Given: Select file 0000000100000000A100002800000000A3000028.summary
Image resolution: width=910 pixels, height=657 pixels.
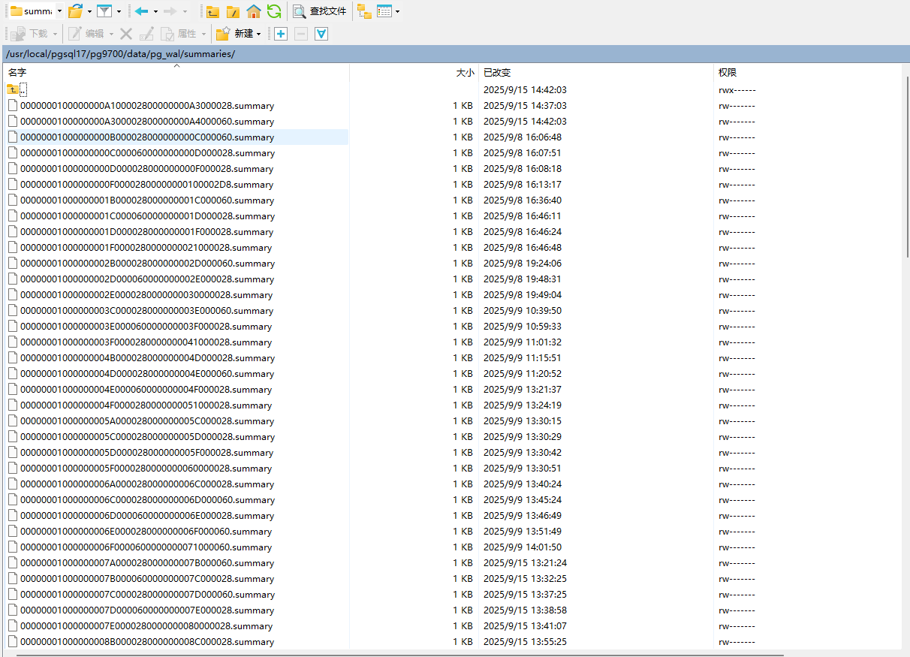Looking at the screenshot, I should click(x=147, y=106).
